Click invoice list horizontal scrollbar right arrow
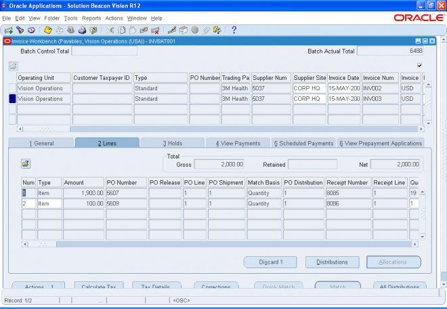This screenshot has width=447, height=309. (421, 129)
